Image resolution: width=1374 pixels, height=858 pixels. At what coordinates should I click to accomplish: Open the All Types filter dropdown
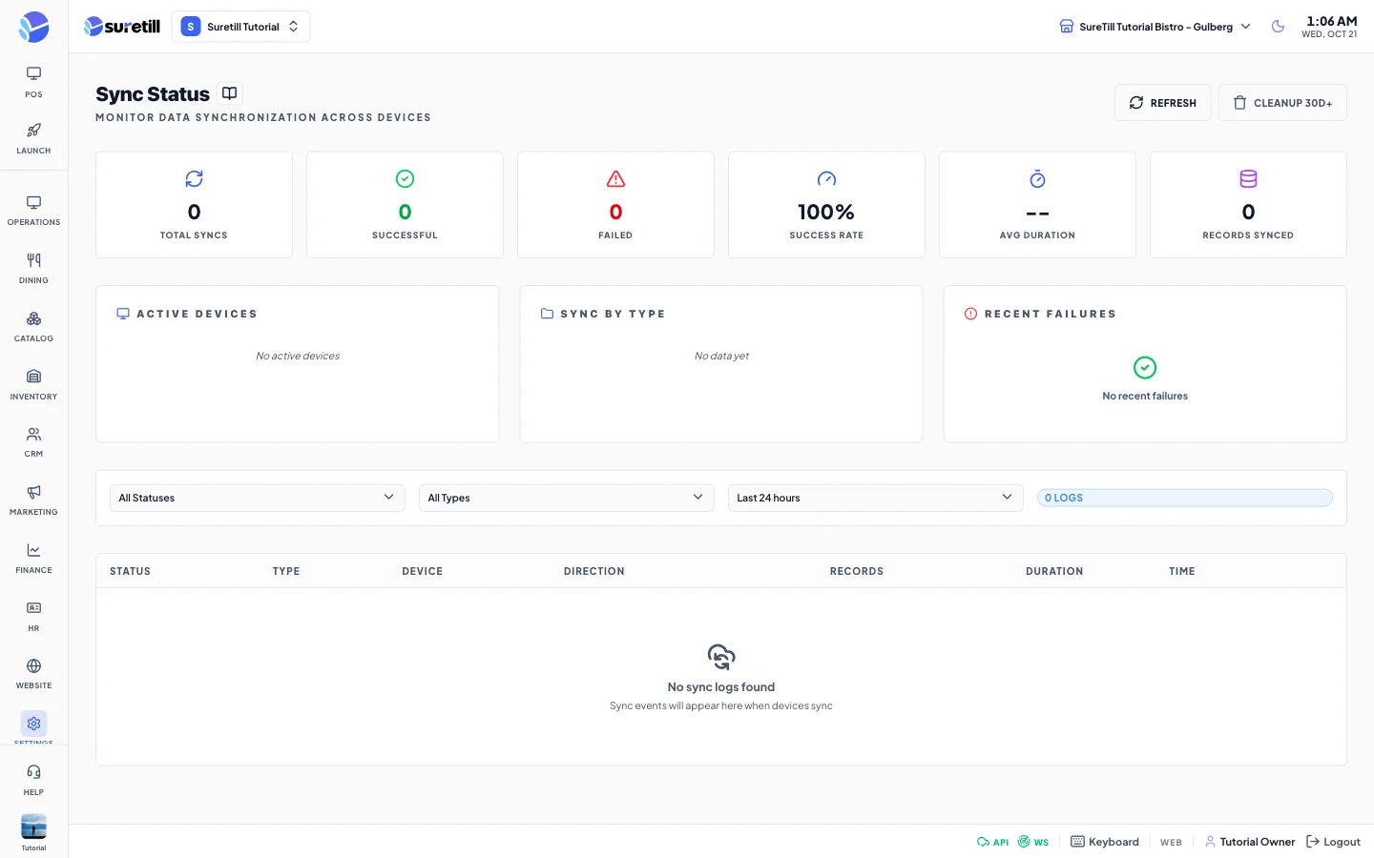[x=567, y=498]
